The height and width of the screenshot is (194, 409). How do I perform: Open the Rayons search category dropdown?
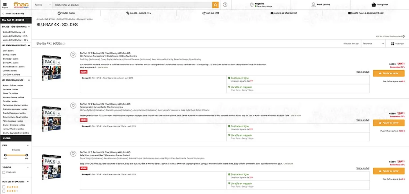coord(43,5)
